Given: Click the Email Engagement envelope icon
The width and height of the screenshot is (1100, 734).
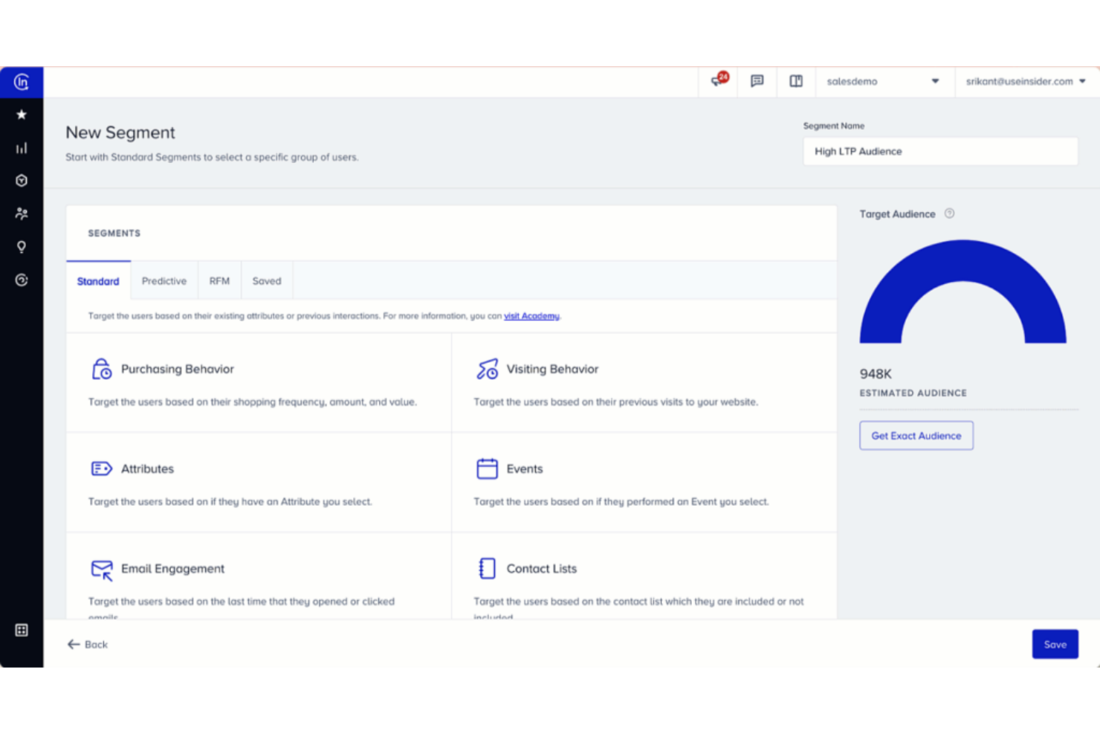Looking at the screenshot, I should (102, 569).
